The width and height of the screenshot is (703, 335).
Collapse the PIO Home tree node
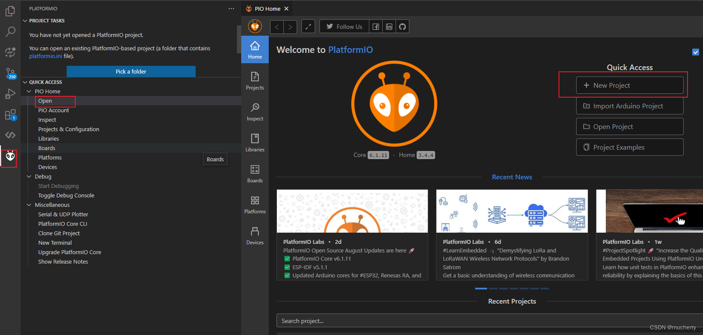pos(29,92)
